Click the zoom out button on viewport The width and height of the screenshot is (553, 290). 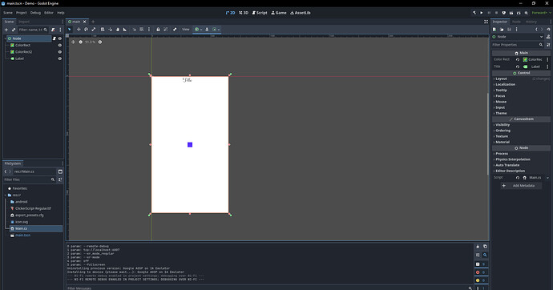click(x=80, y=42)
